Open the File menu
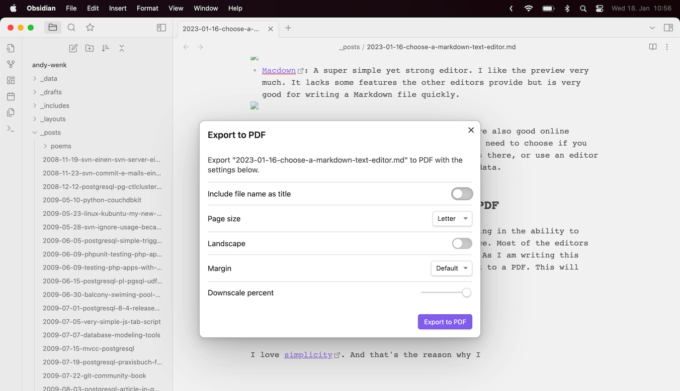This screenshot has height=391, width=680. coord(71,8)
